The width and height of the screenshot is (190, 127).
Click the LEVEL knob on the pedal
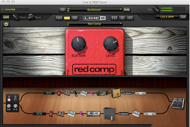(x=111, y=44)
